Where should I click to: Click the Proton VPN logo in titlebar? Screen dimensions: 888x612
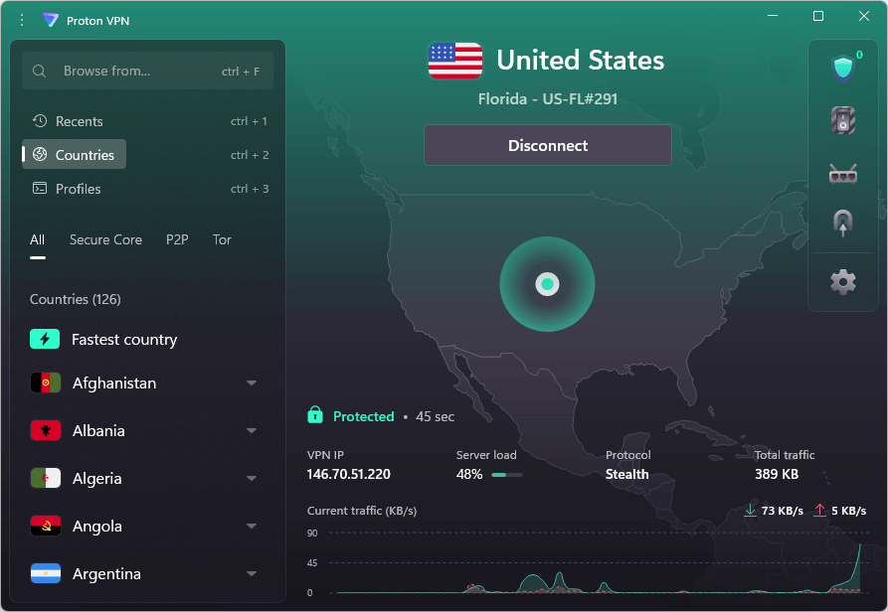tap(50, 20)
